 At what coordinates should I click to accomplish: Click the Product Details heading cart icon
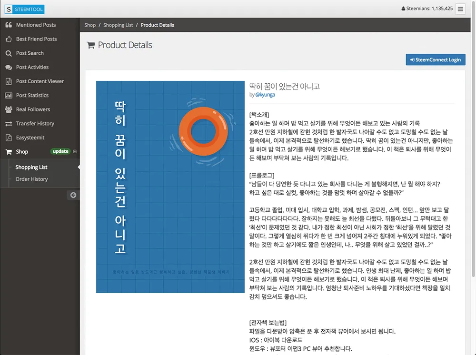pos(90,45)
